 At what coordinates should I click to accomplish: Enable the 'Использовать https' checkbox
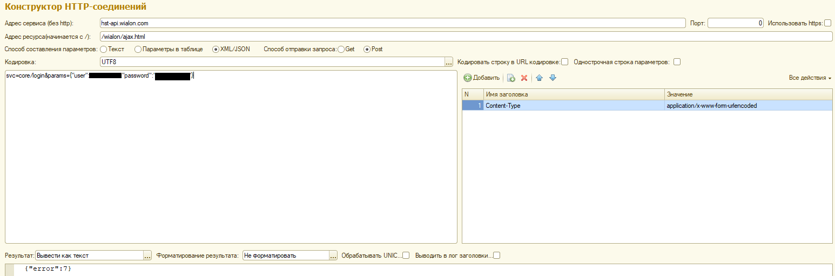tap(827, 23)
